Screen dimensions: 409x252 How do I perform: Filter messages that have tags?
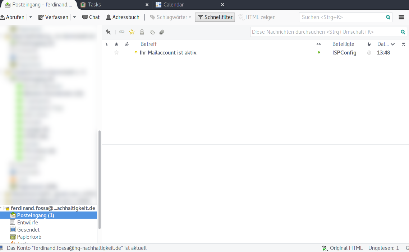point(152,32)
